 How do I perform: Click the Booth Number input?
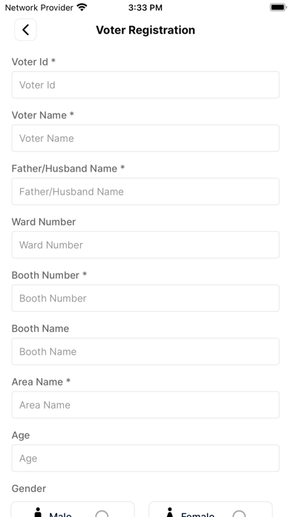tap(145, 299)
